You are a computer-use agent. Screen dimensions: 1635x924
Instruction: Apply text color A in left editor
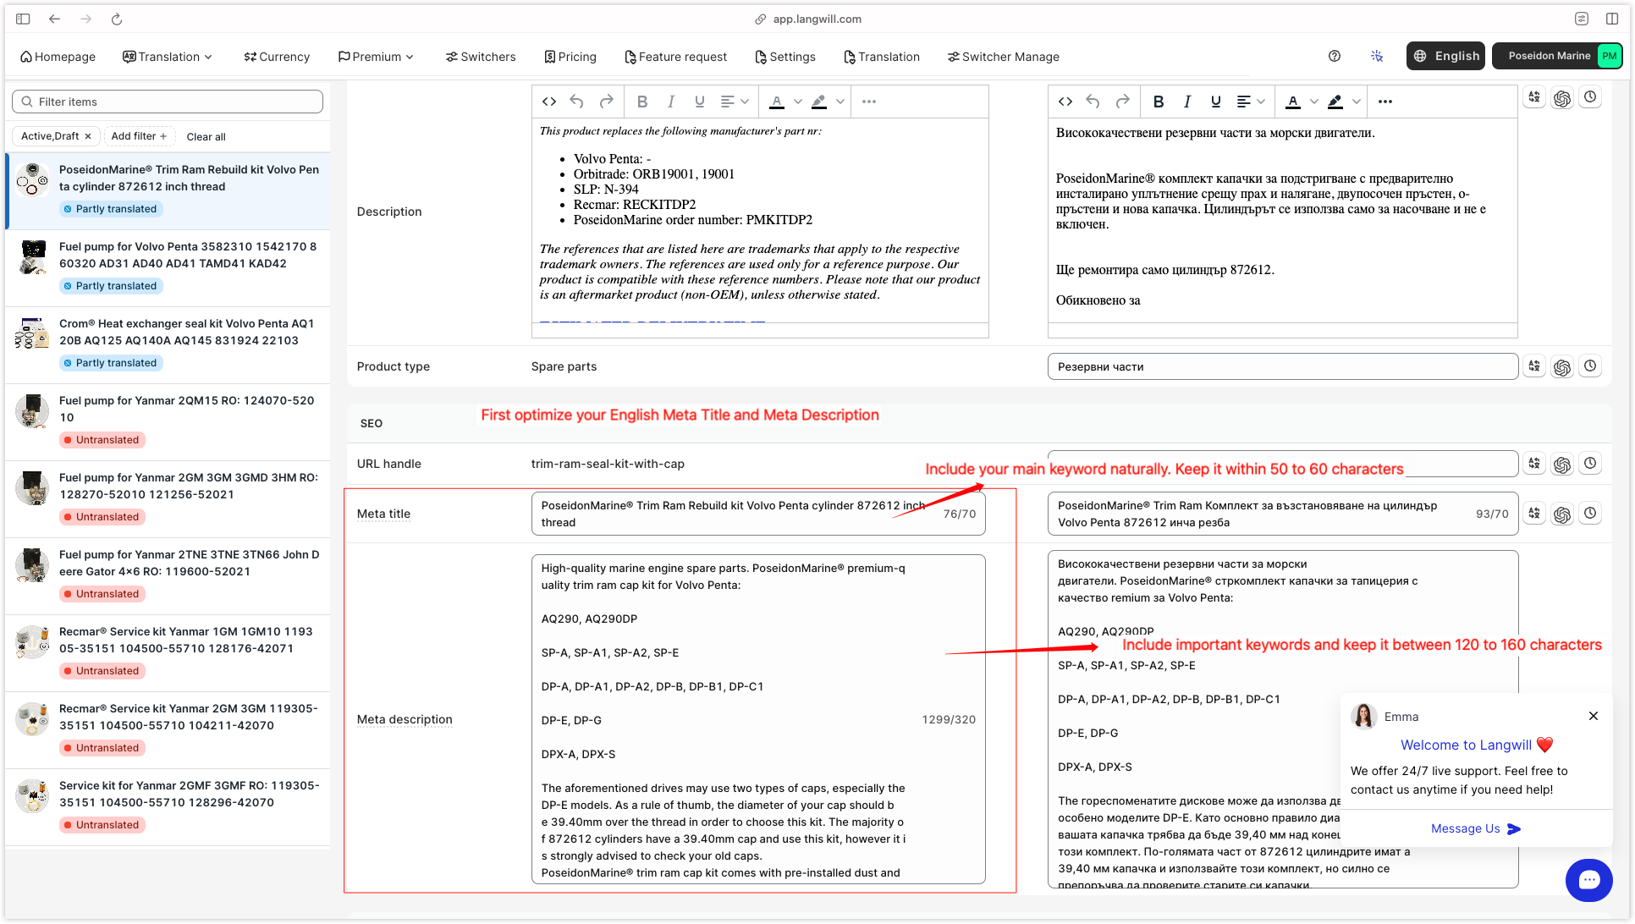pos(777,102)
